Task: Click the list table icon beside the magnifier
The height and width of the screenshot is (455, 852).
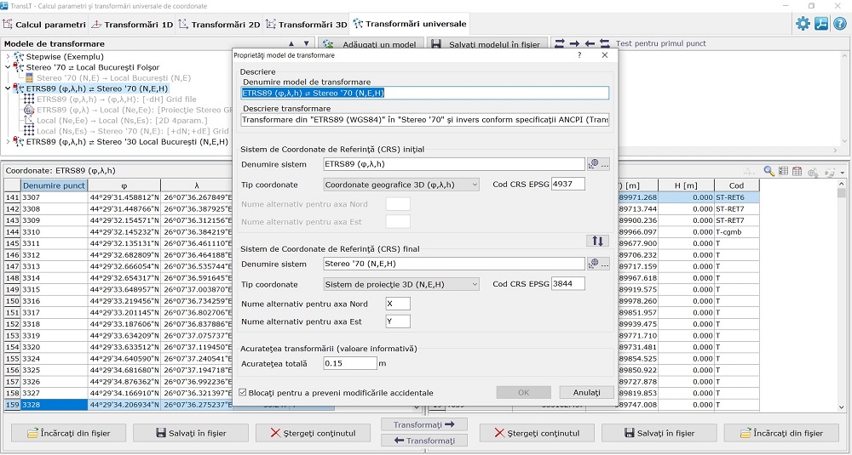Action: click(783, 172)
